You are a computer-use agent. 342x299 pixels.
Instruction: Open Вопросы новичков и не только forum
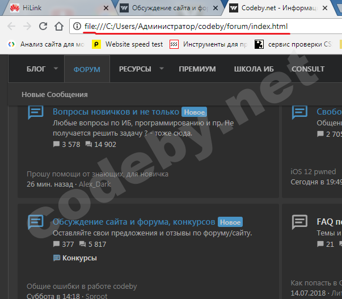[116, 112]
